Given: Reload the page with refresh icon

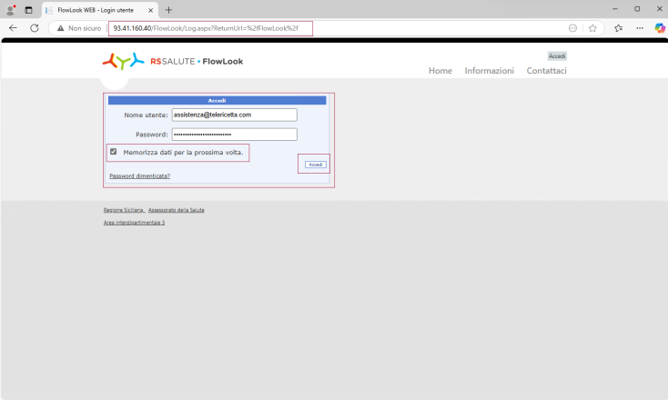Looking at the screenshot, I should point(35,28).
